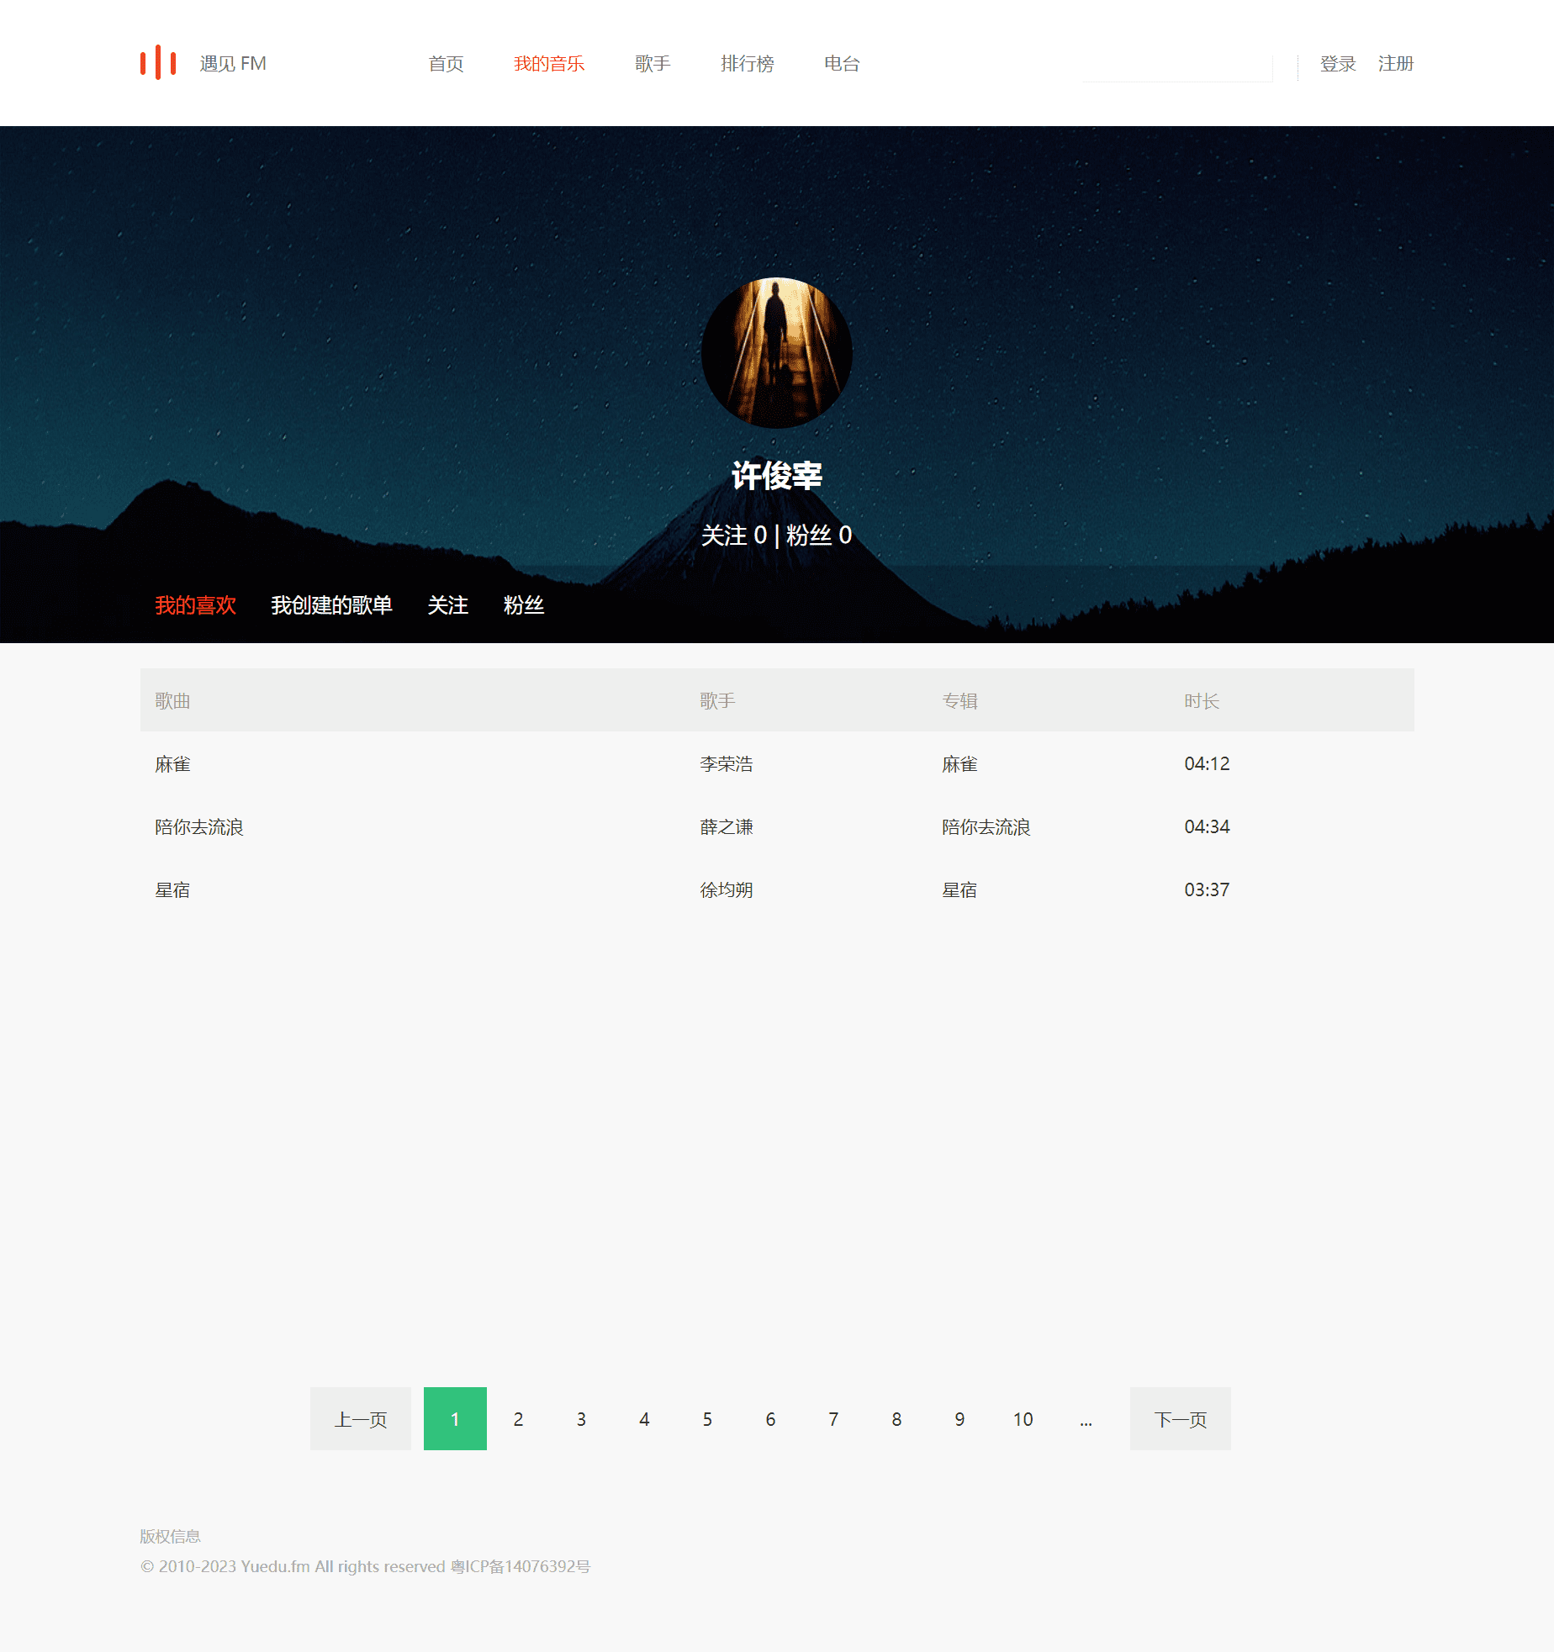Go to page 10
This screenshot has height=1652, width=1554.
pos(1023,1419)
